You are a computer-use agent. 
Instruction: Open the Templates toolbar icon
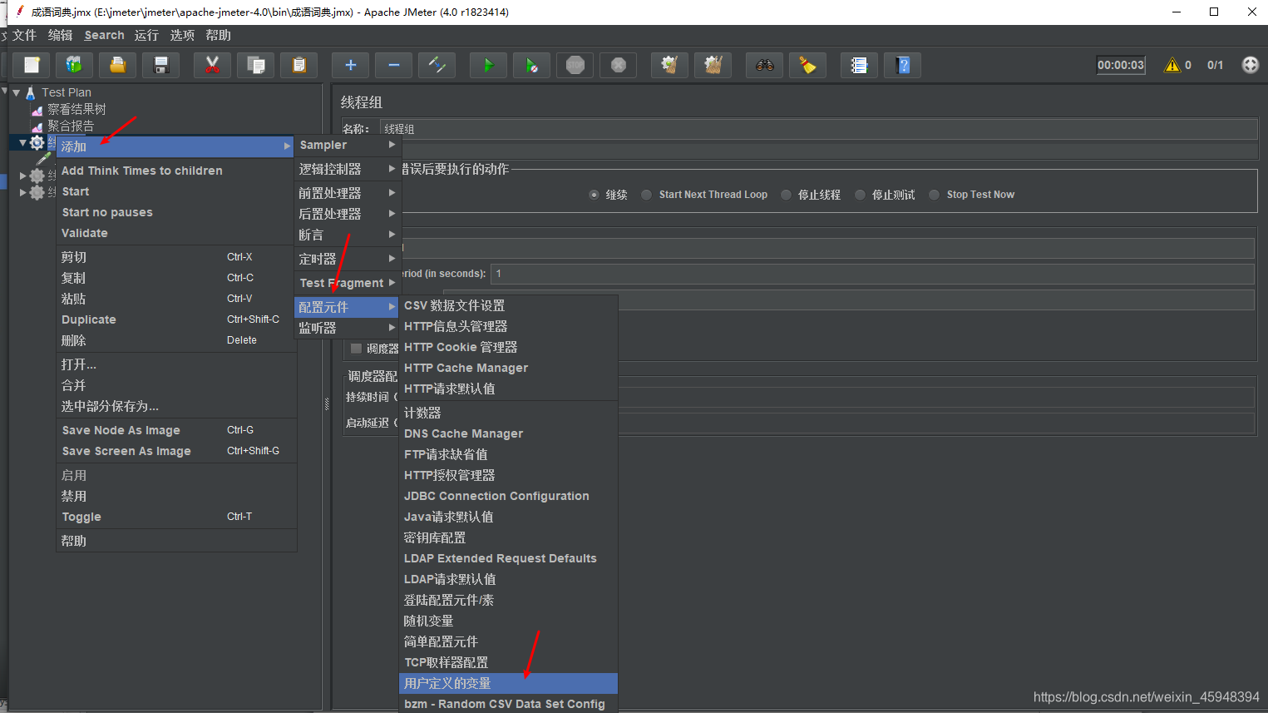(75, 65)
